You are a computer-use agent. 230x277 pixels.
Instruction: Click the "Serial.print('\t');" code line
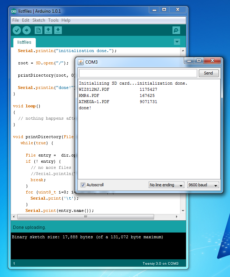pyautogui.click(x=55, y=199)
